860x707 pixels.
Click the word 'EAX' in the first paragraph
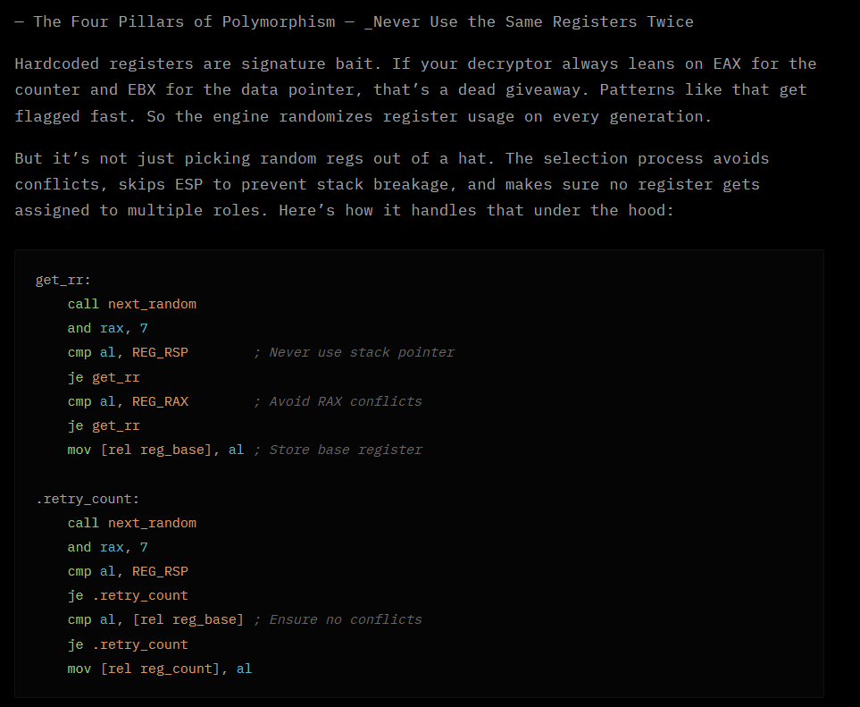pos(727,63)
